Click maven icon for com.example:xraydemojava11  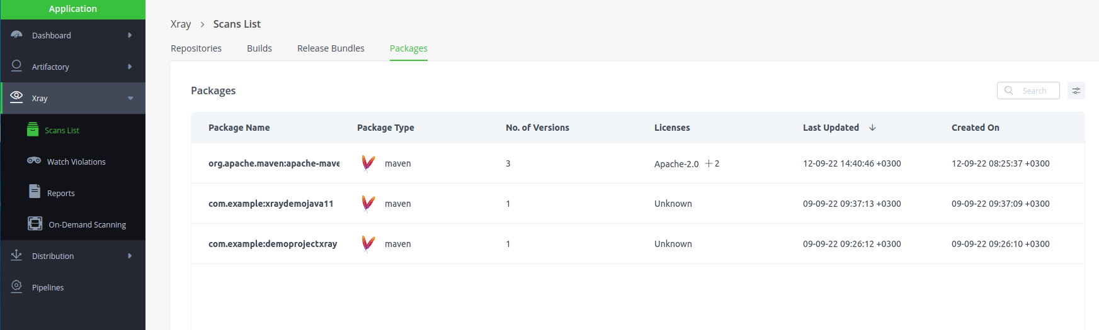[368, 204]
